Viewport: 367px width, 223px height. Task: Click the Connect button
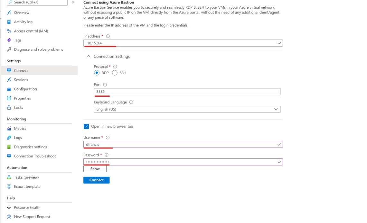(x=96, y=180)
